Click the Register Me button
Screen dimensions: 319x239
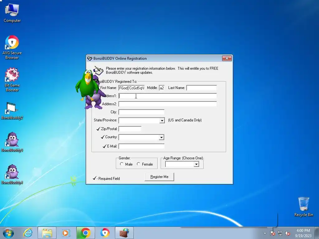coord(159,177)
